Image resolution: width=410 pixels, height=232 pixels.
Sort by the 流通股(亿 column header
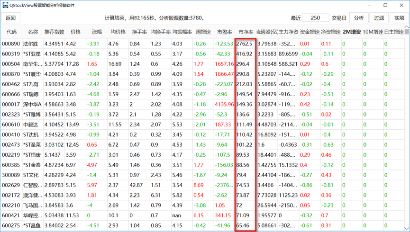pyautogui.click(x=267, y=32)
